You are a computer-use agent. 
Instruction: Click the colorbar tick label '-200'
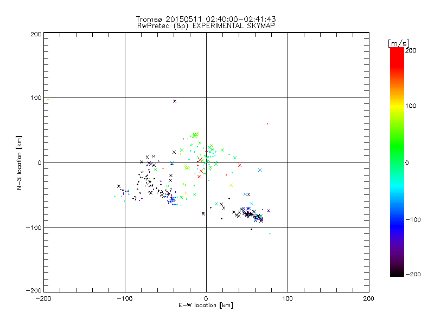click(413, 274)
